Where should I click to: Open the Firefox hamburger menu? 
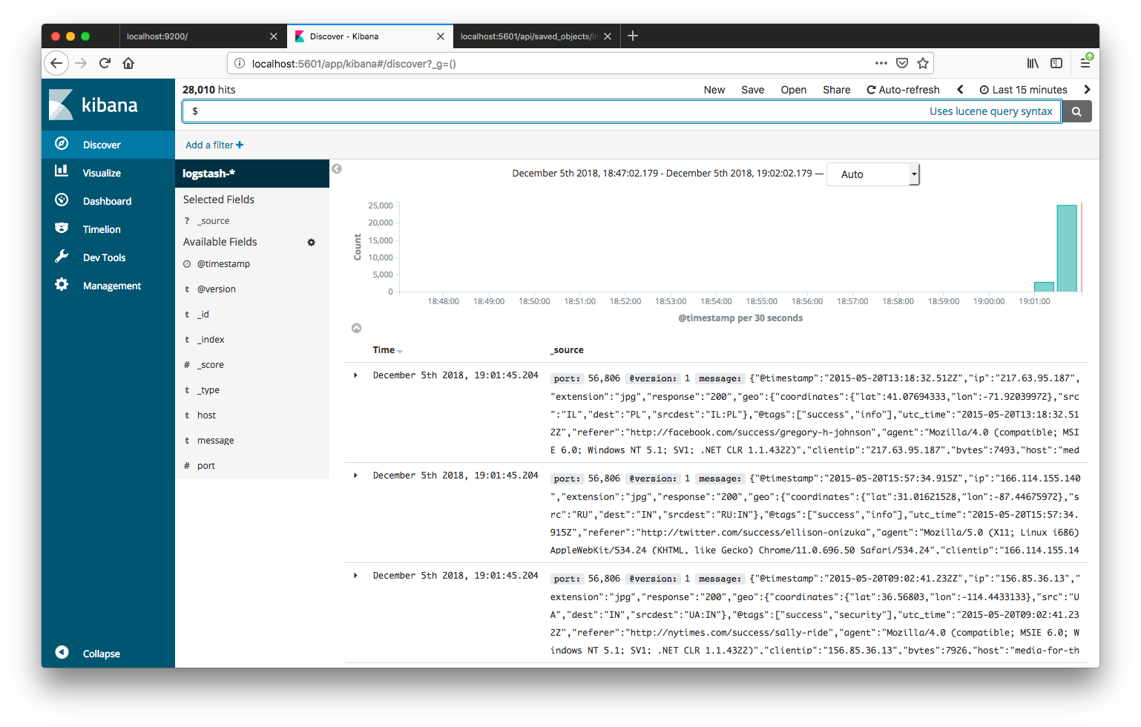tap(1085, 63)
